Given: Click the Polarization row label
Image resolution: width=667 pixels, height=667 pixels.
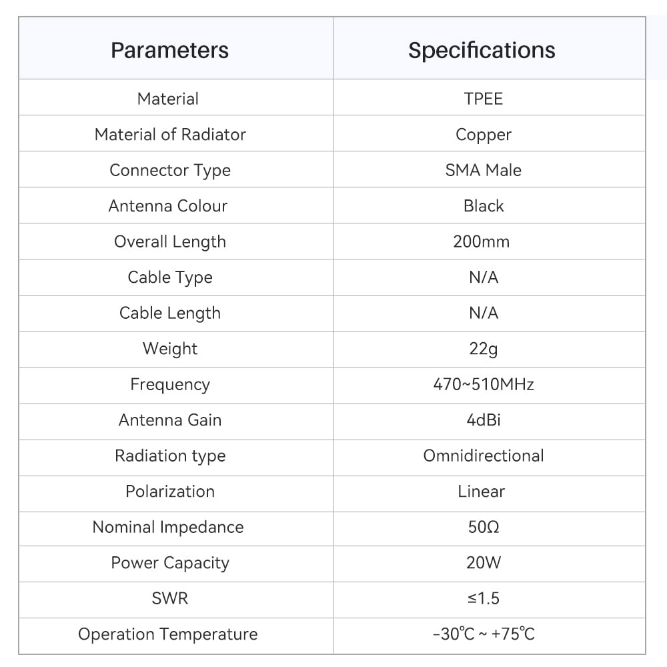Looking at the screenshot, I should (170, 492).
